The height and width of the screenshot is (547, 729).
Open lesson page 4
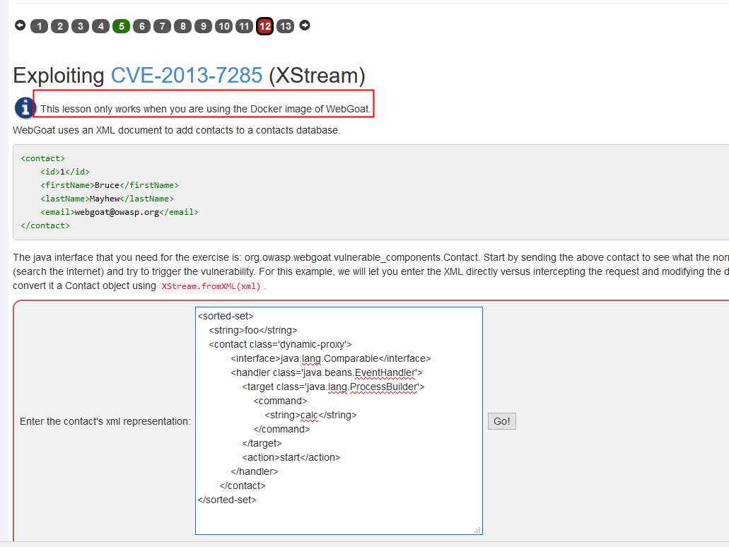pyautogui.click(x=101, y=26)
